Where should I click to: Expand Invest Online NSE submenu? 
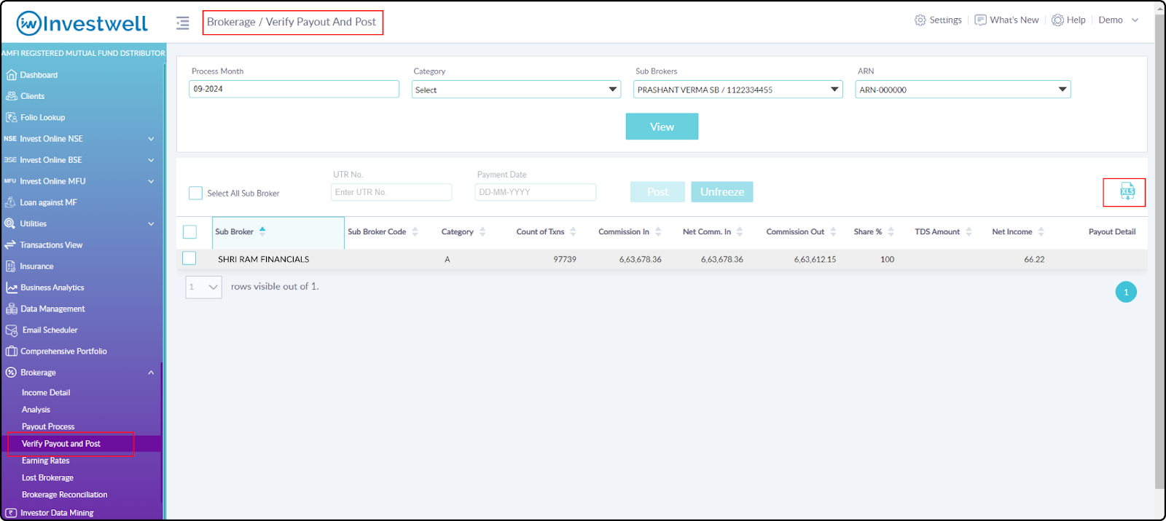click(x=152, y=139)
